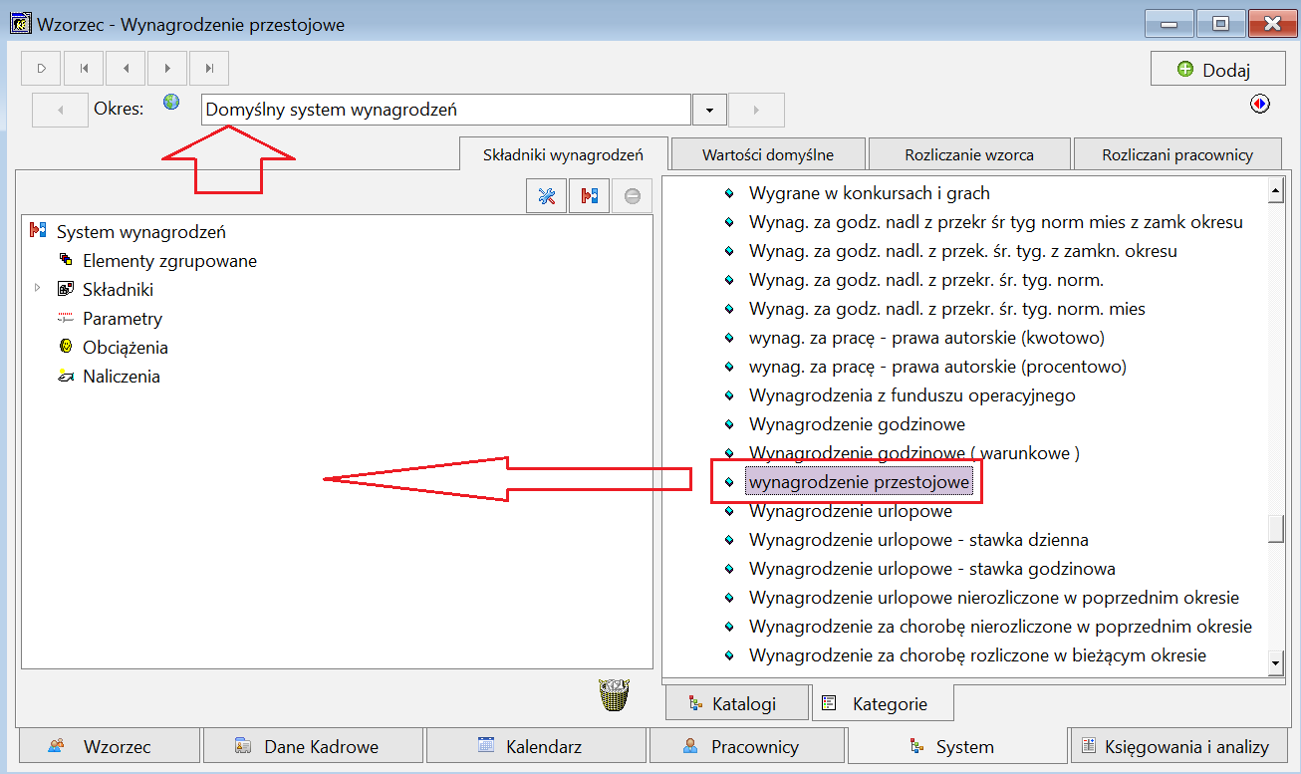Select Elementy zgrupowane tree item
This screenshot has height=774, width=1301.
point(169,261)
